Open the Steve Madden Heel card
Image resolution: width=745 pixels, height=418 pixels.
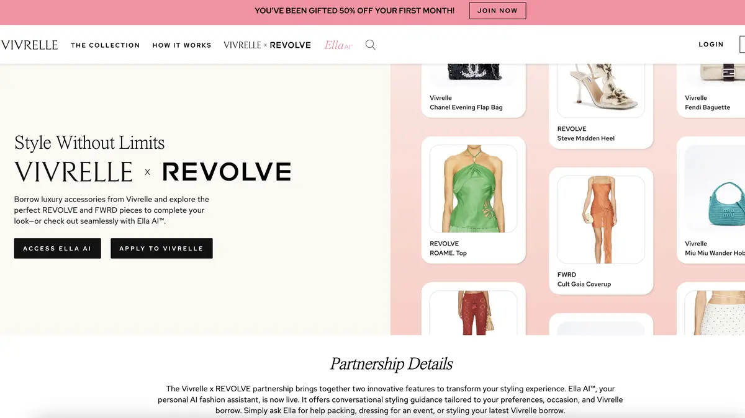click(601, 102)
